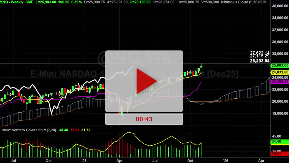Click the B=25,980.75 bid value

tap(95, 2)
